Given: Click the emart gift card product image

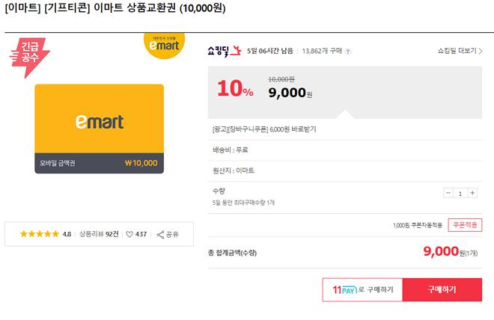Looking at the screenshot, I should (x=99, y=129).
